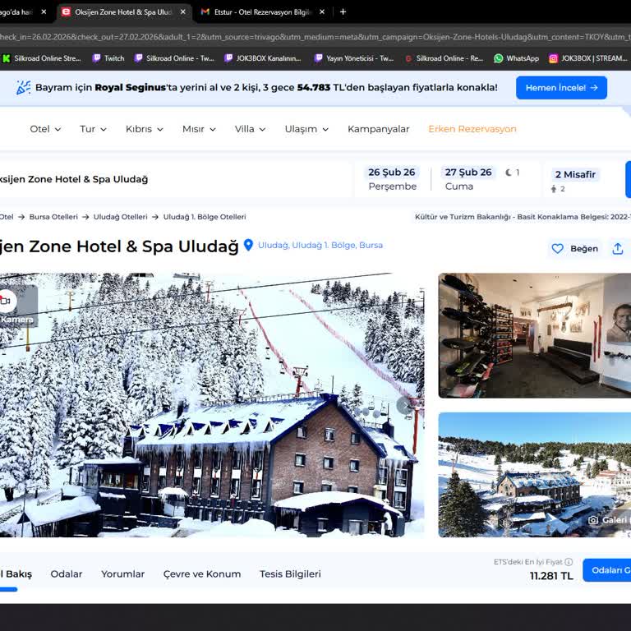Open the Silkroad Online Stre... Kick bookmark
631x631 pixels.
pos(41,58)
